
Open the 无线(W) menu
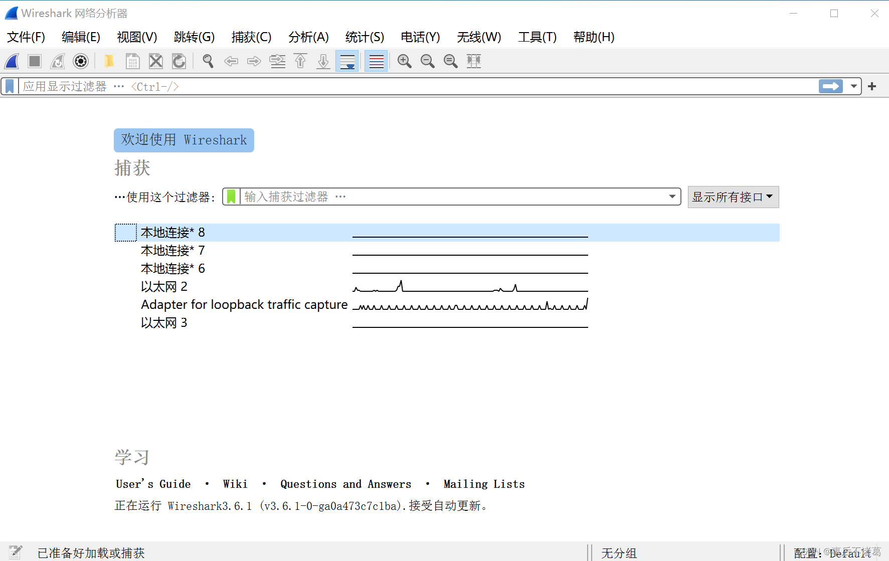tap(479, 37)
